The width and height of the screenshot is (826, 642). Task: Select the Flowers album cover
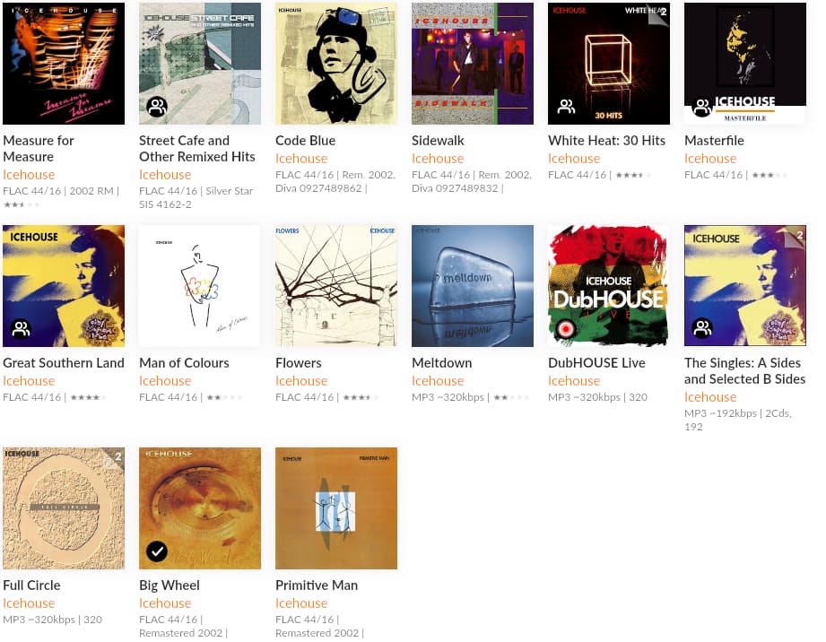point(336,286)
